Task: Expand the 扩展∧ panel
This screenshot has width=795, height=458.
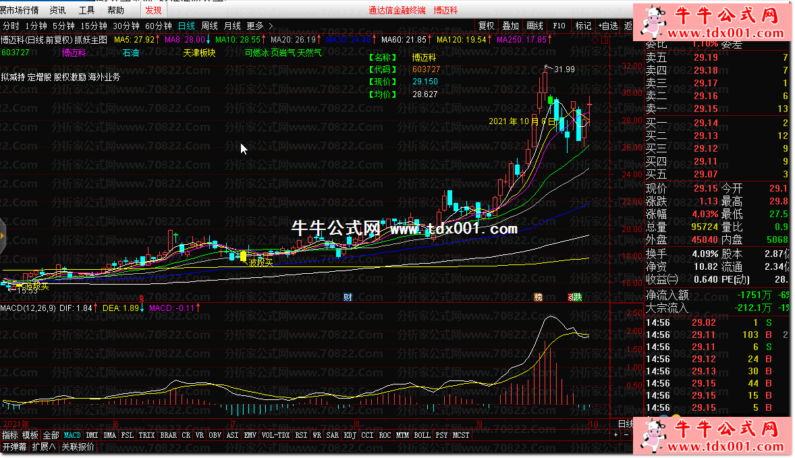Action: click(x=44, y=447)
